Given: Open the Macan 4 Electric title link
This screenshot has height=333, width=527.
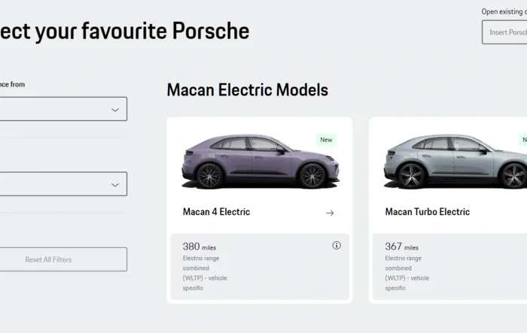Looking at the screenshot, I should click(x=216, y=212).
